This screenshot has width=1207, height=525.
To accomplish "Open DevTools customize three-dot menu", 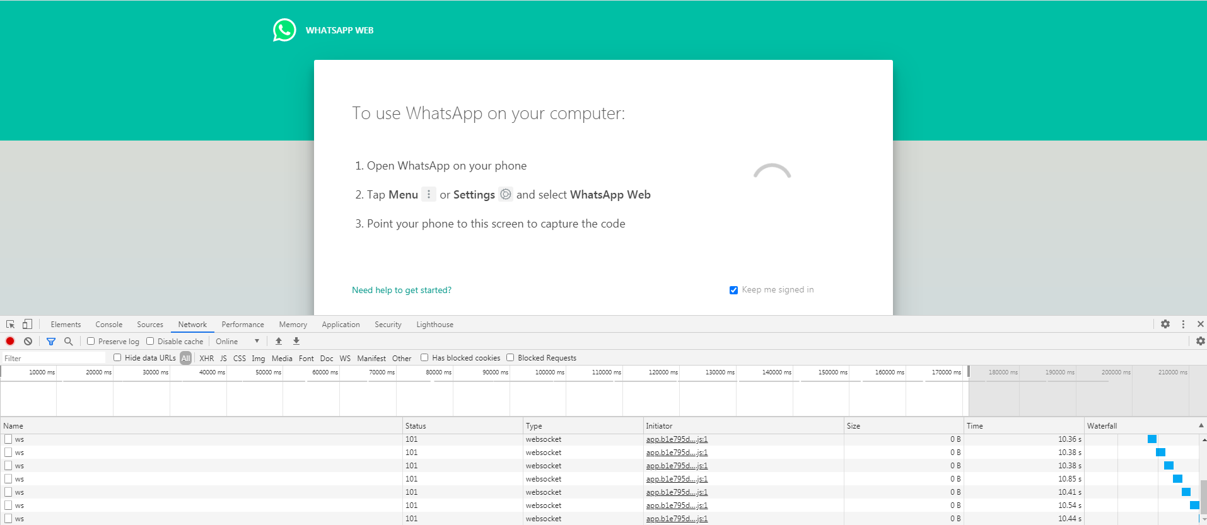I will click(x=1183, y=324).
